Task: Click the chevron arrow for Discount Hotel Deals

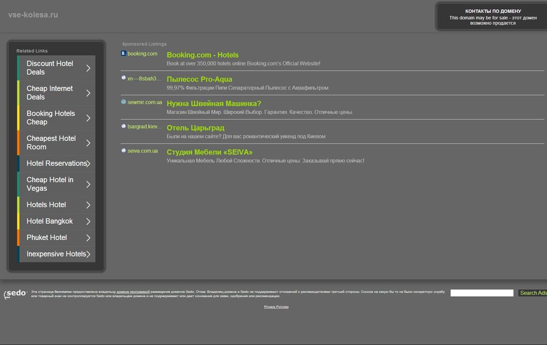Action: [x=88, y=68]
